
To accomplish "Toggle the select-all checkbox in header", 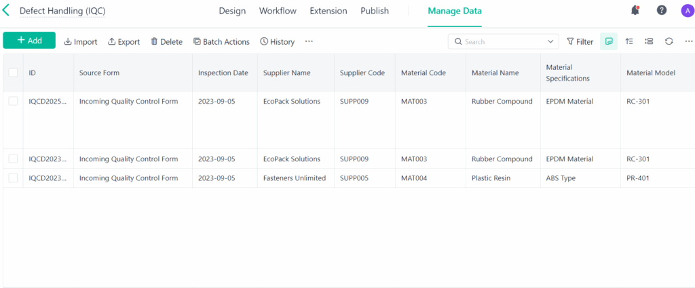I will point(14,73).
